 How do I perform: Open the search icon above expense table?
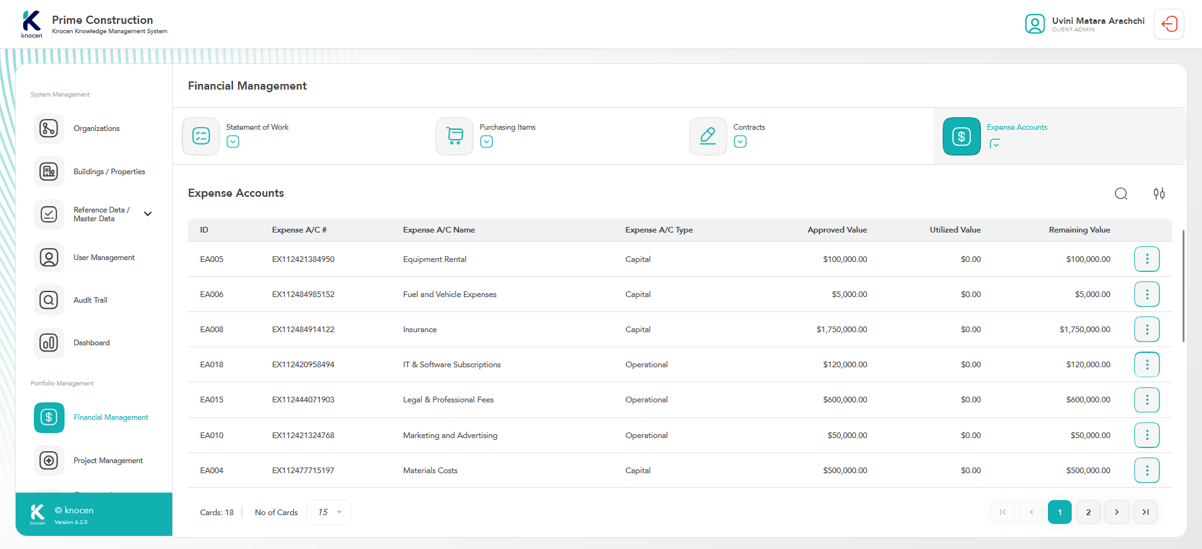click(x=1121, y=194)
